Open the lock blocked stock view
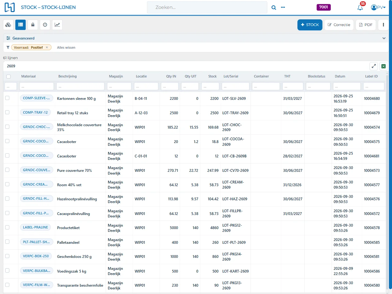 33,25
